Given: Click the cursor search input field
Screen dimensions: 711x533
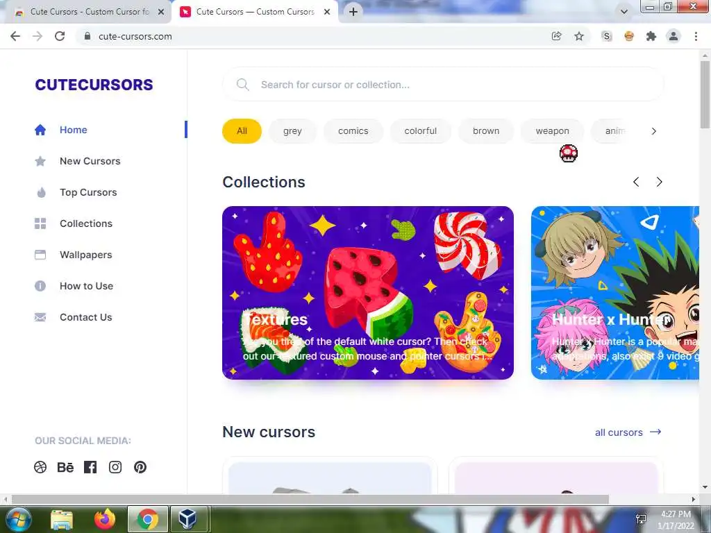Looking at the screenshot, I should pos(443,84).
